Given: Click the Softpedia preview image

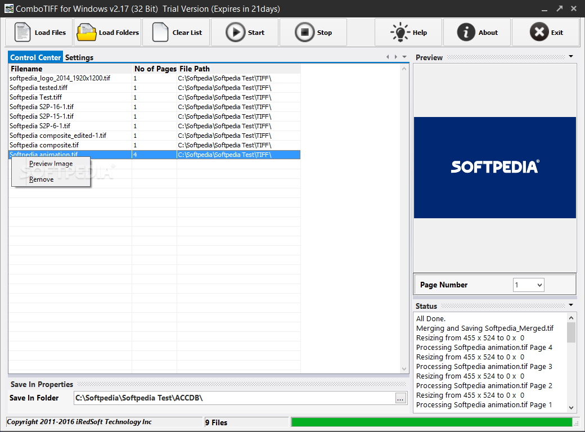Looking at the screenshot, I should [x=494, y=168].
